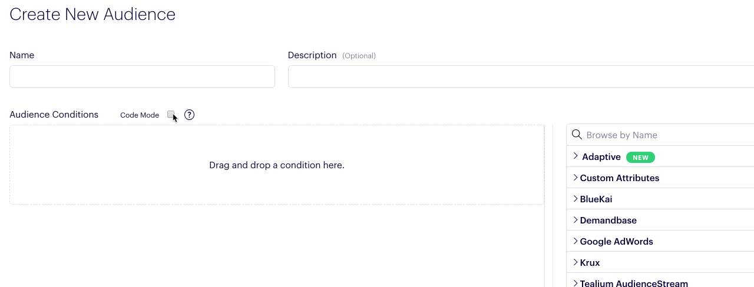
Task: Expand the BlueKai category
Action: pos(660,199)
